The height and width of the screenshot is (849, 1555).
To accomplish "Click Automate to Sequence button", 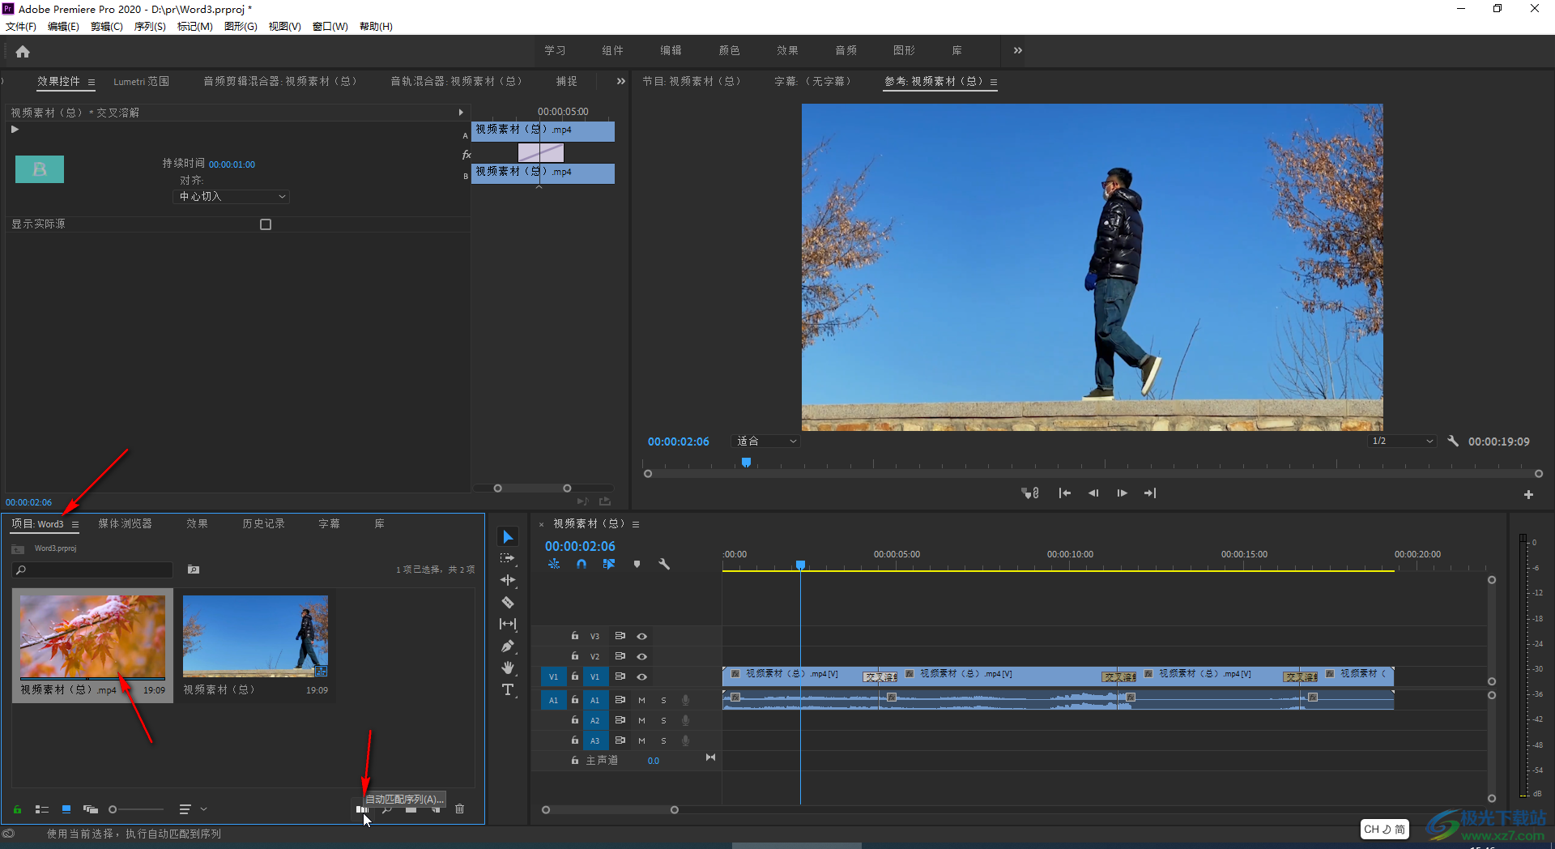I will (x=362, y=809).
